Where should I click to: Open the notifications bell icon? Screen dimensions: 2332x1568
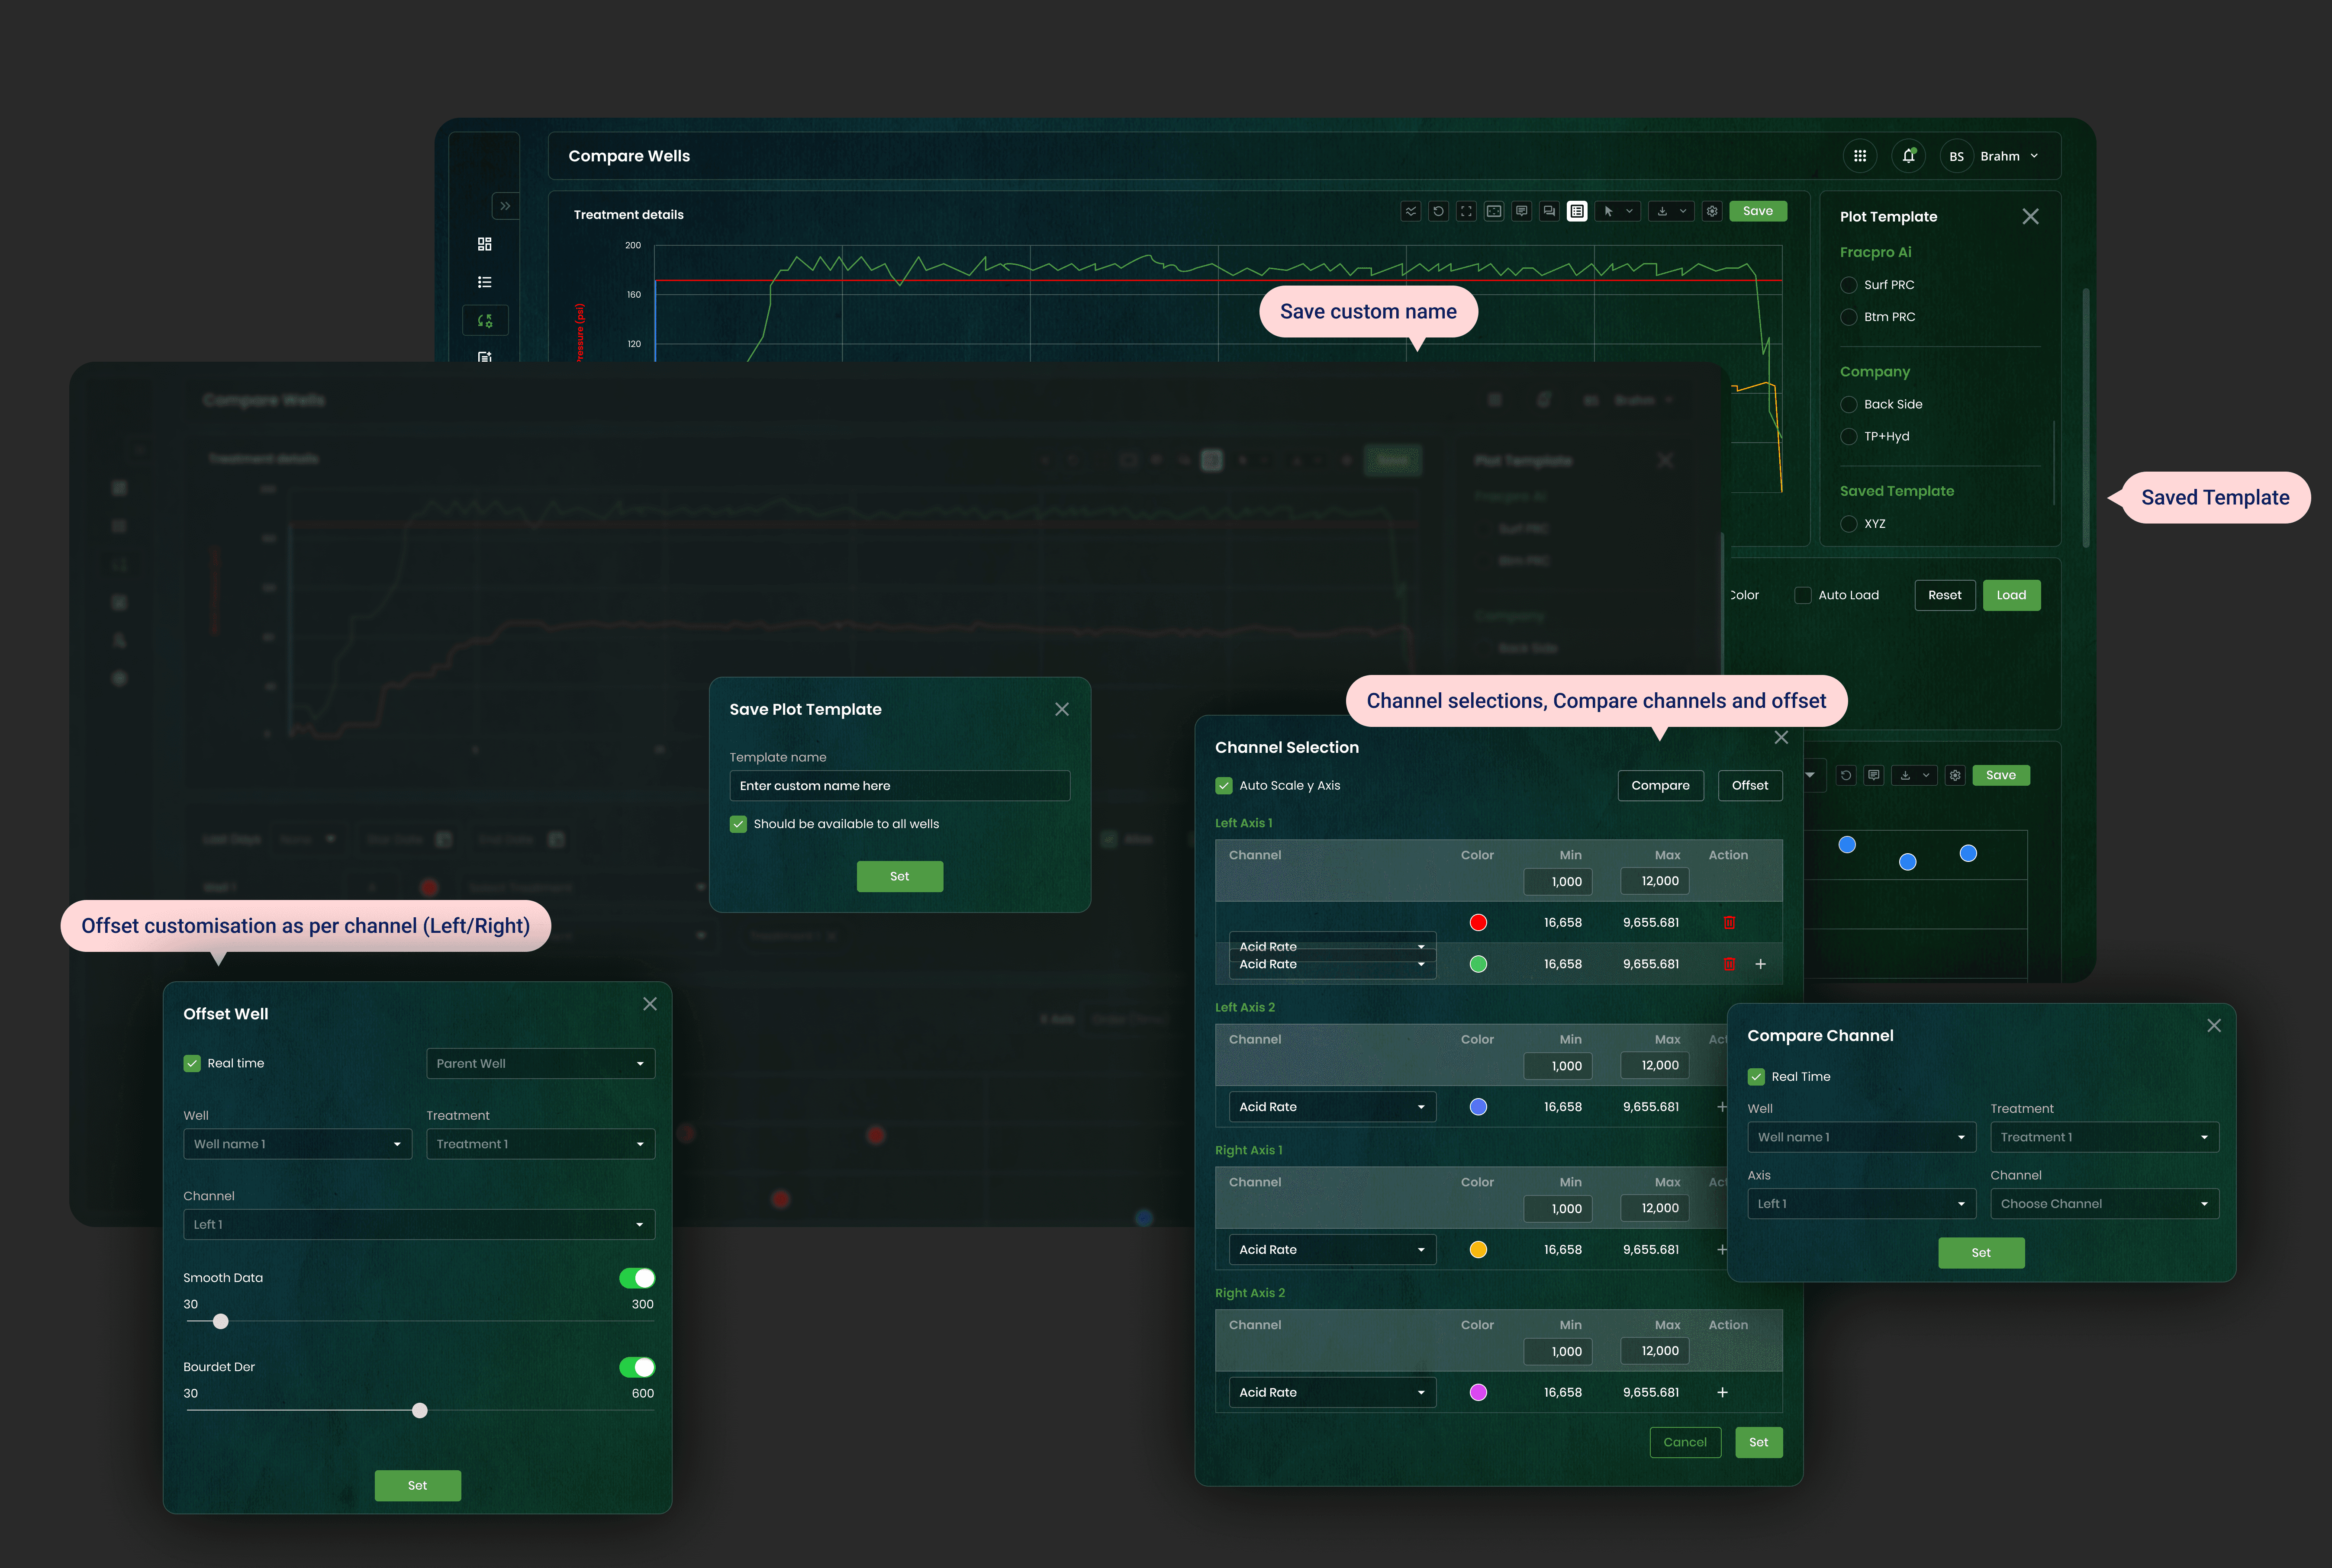tap(1908, 156)
